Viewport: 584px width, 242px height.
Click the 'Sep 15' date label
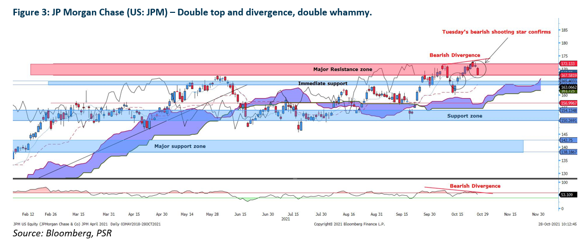coord(402,215)
